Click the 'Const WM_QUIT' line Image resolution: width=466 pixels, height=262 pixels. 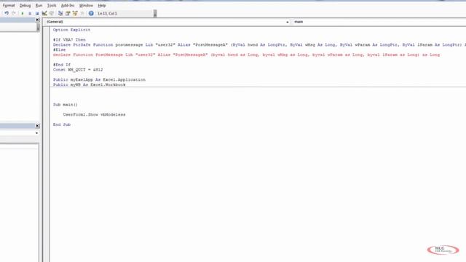(78, 70)
